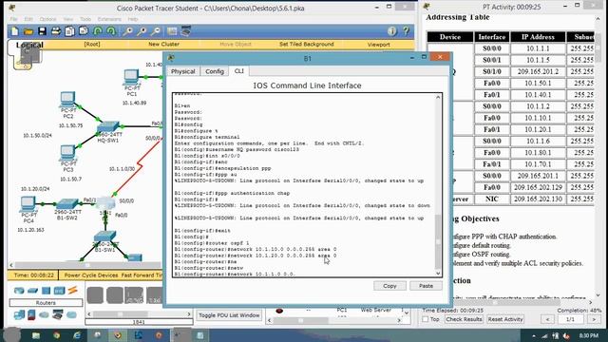Print using the printer toolbar icon
608x342 pixels.
pyautogui.click(x=56, y=31)
